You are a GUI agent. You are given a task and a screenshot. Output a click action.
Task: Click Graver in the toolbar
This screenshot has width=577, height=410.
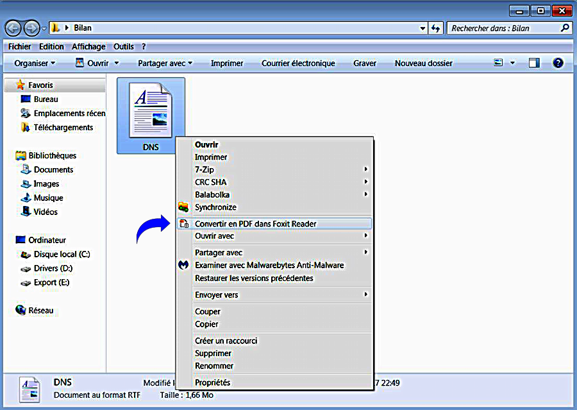[x=365, y=64]
